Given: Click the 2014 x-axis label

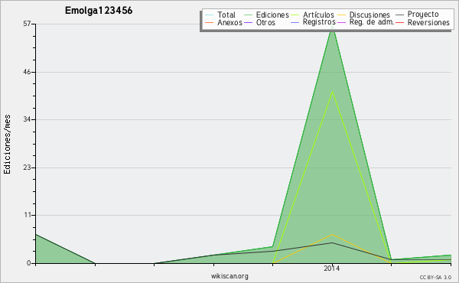Looking at the screenshot, I should [x=332, y=268].
